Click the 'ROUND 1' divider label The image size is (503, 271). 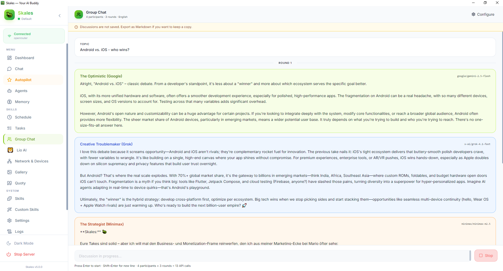click(285, 63)
